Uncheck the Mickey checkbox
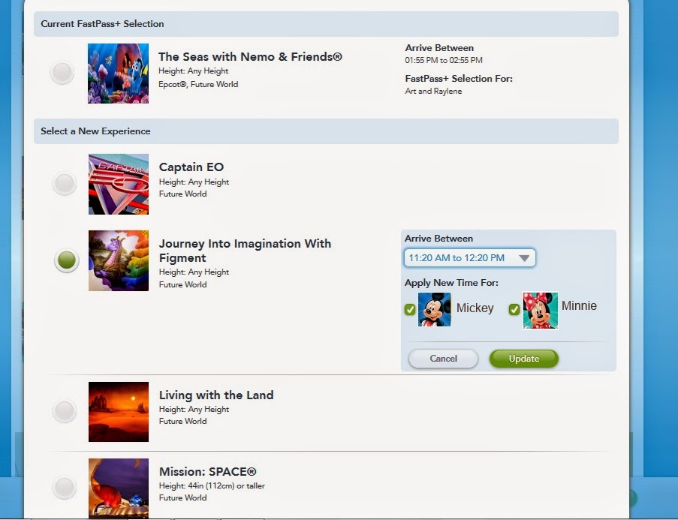Image resolution: width=678 pixels, height=520 pixels. click(410, 309)
